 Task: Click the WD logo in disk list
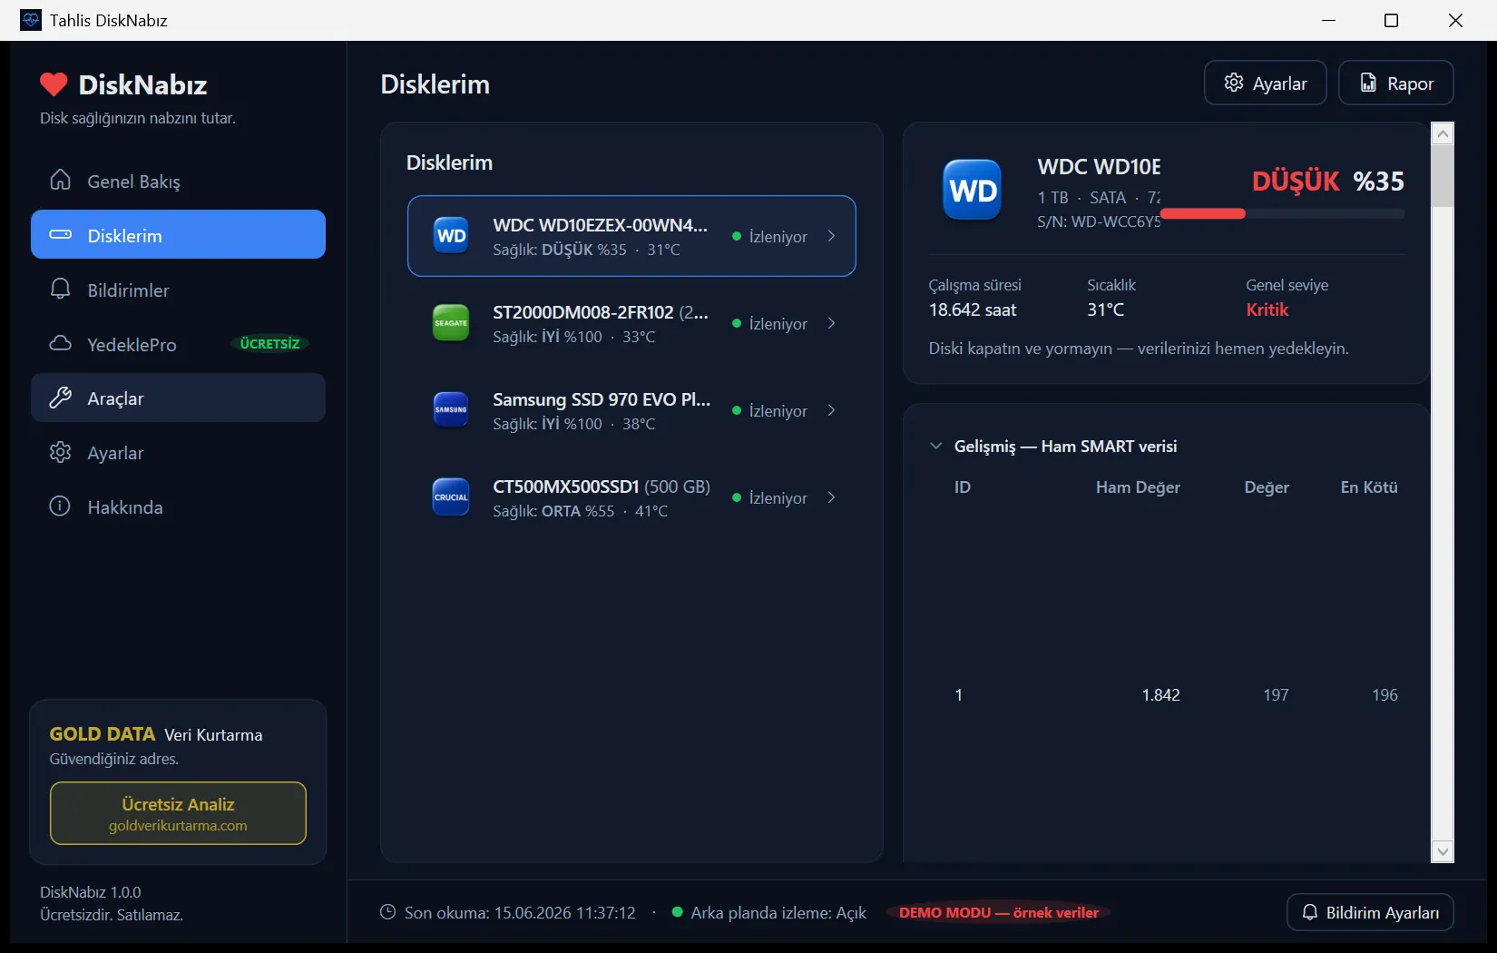(x=451, y=236)
